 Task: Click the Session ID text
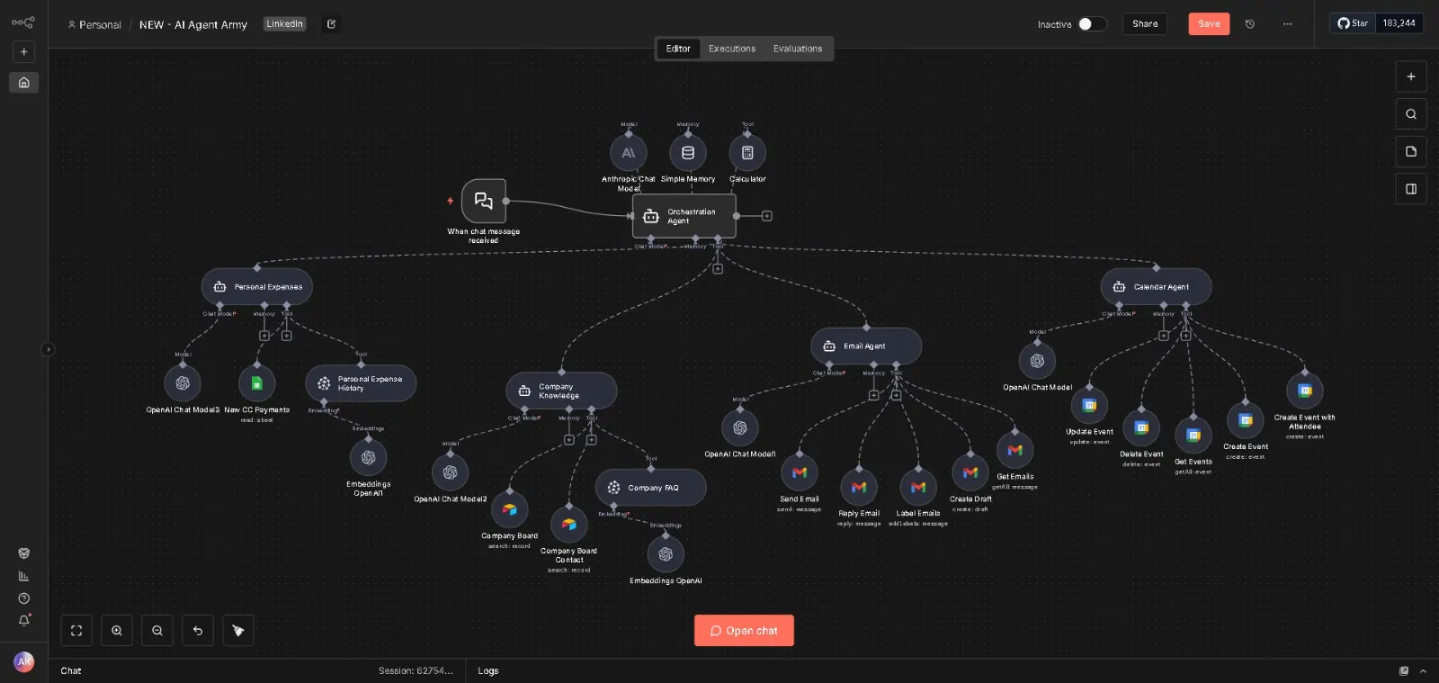416,671
